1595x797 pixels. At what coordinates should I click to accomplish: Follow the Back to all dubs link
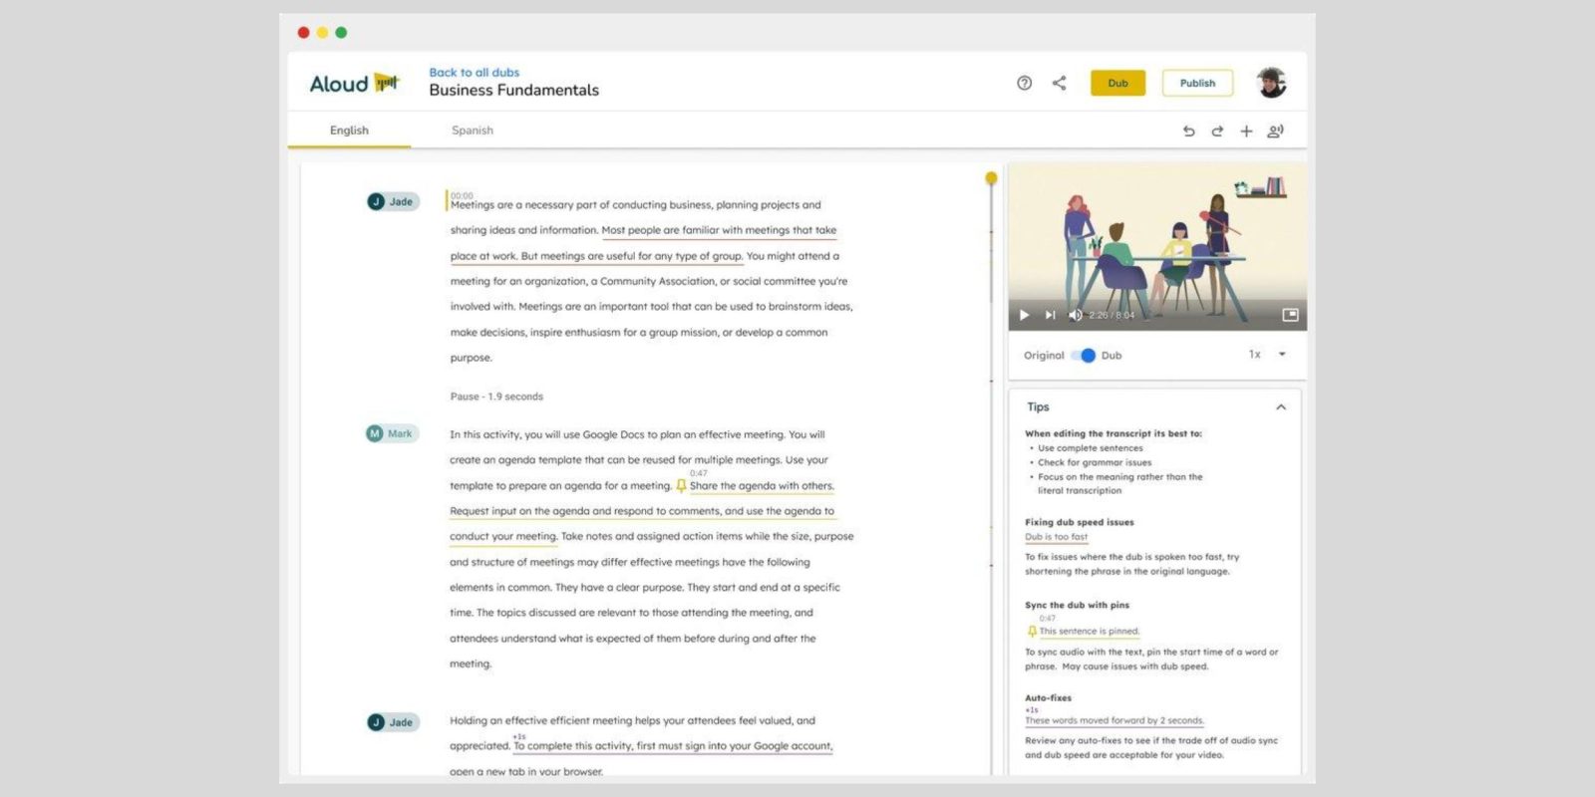(474, 72)
